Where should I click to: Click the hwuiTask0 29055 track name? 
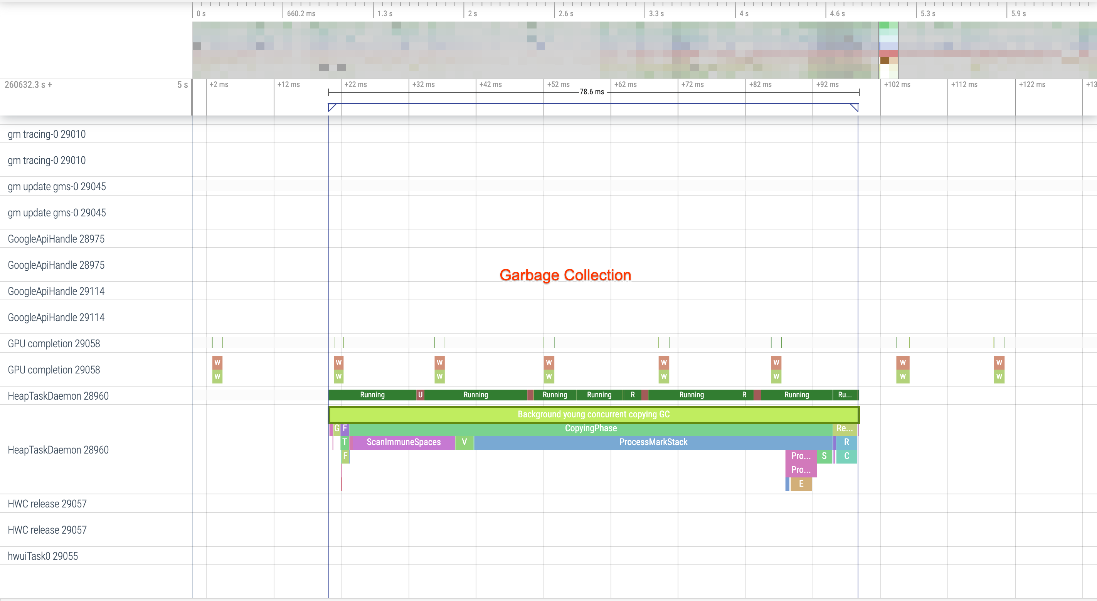click(x=42, y=556)
